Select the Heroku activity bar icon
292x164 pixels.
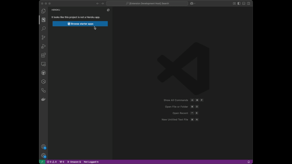(x=43, y=20)
